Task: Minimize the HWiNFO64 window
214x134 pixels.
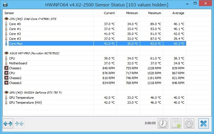Action: pos(187,4)
